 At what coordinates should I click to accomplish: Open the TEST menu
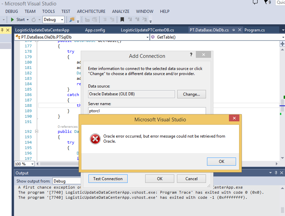click(x=66, y=11)
